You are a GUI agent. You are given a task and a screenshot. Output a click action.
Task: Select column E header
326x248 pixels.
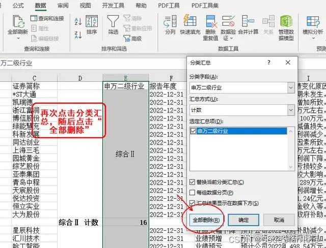[126, 78]
